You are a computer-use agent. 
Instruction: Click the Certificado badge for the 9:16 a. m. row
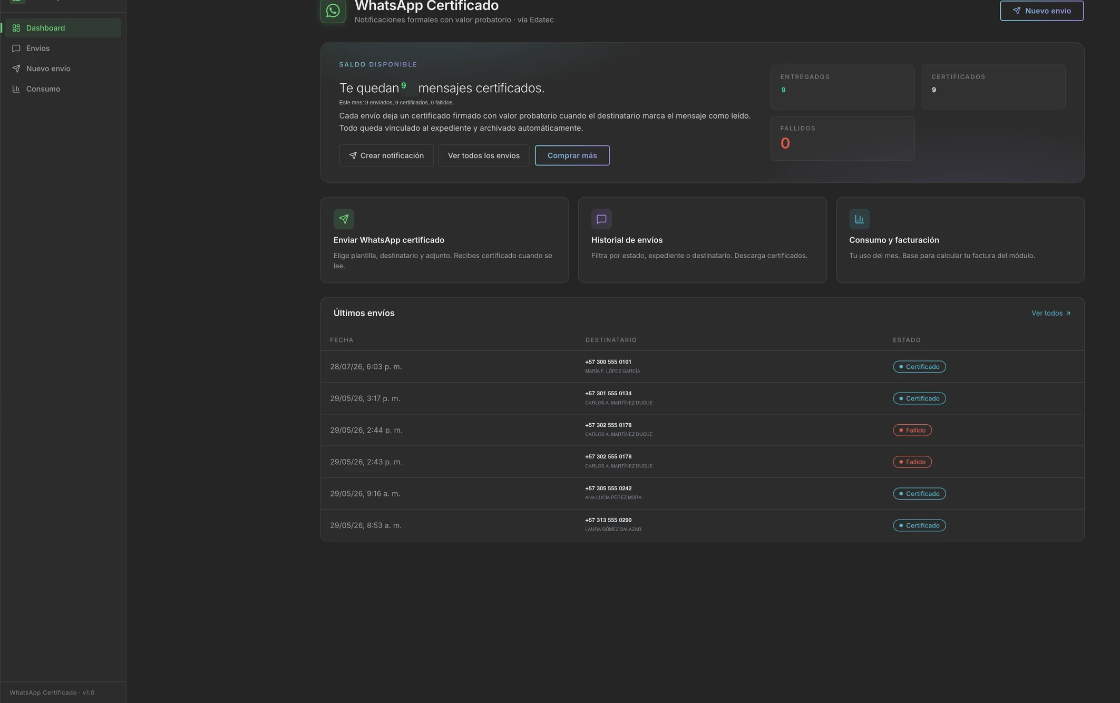click(919, 494)
